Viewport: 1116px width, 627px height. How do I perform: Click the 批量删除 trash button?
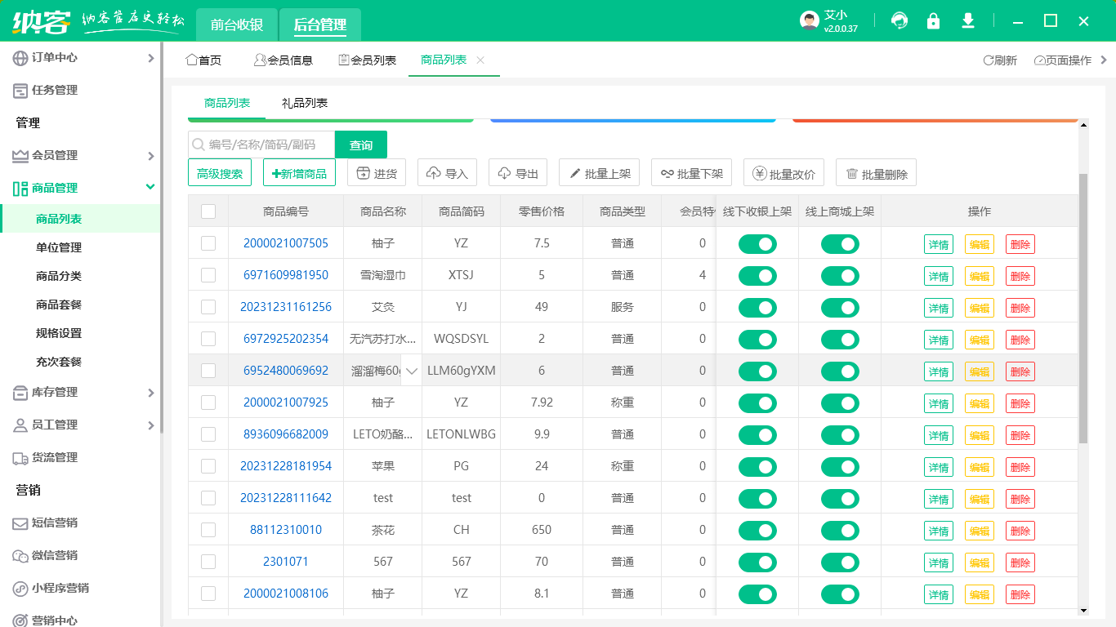point(877,173)
